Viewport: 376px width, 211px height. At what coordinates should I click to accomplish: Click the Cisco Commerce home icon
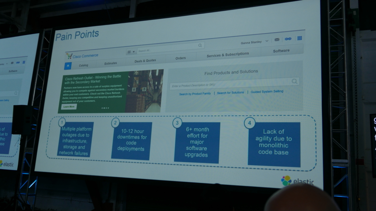point(68,66)
